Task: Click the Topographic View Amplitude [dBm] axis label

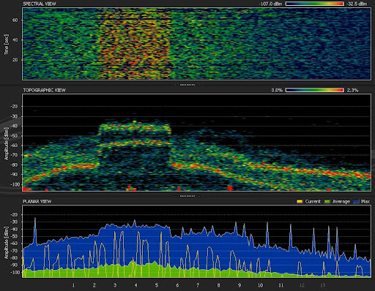Action: point(6,144)
